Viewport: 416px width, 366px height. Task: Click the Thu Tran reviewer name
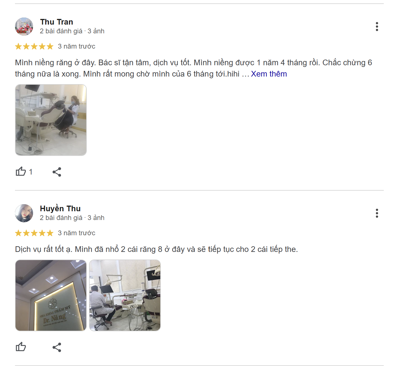57,22
